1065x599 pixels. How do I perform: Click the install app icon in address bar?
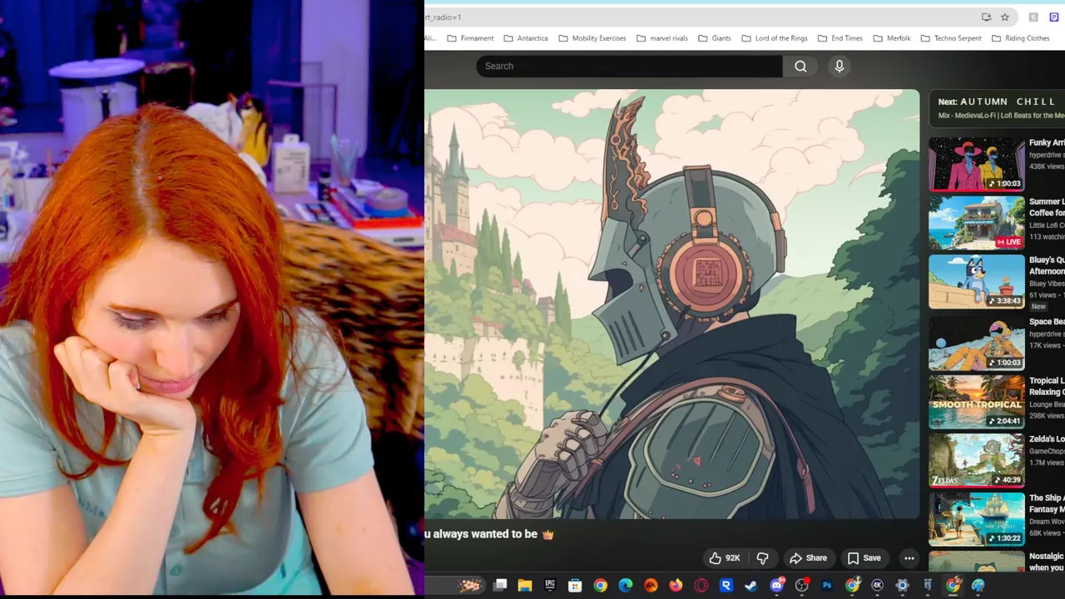[986, 17]
